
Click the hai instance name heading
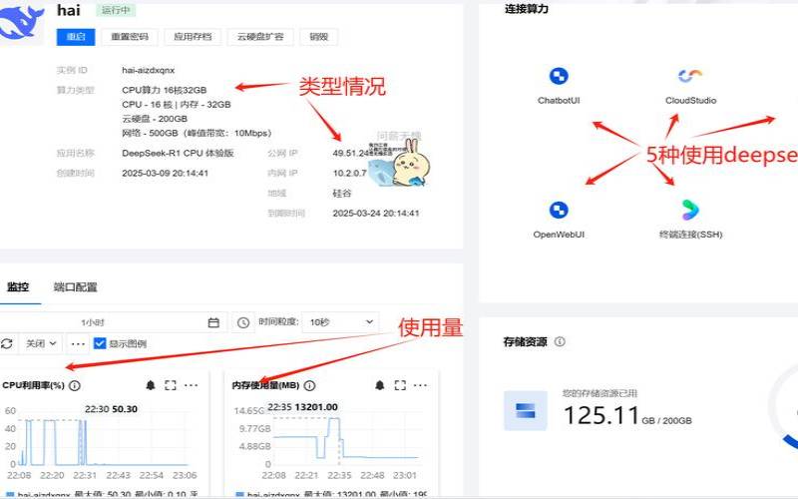[68, 10]
